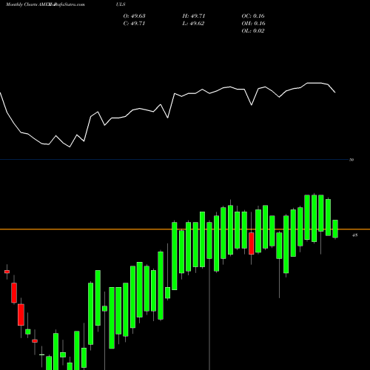Screen dimensions: 370x370
Task: Select the "OC: 0.16" reading
Action: (253, 16)
